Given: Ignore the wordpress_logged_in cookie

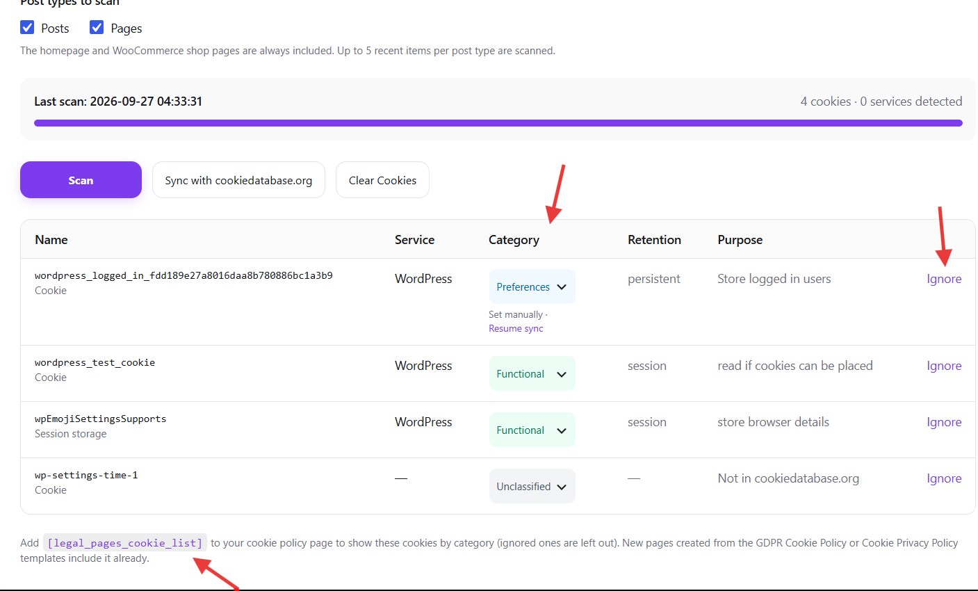Looking at the screenshot, I should click(x=944, y=279).
